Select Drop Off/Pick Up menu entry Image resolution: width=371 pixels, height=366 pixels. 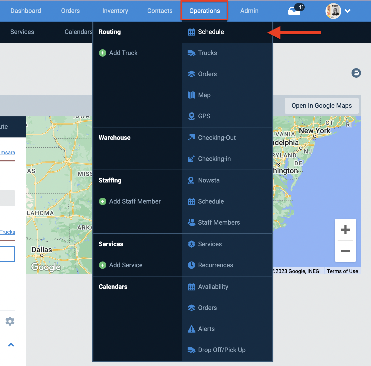(222, 350)
